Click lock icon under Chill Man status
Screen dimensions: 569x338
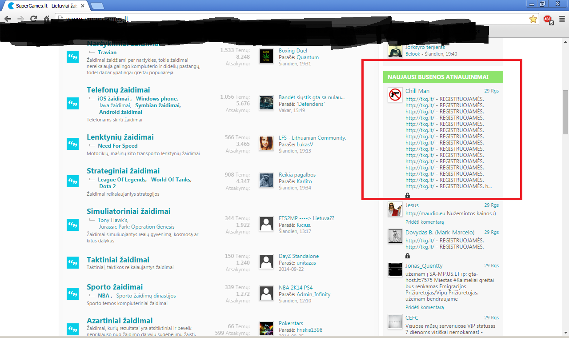point(408,195)
